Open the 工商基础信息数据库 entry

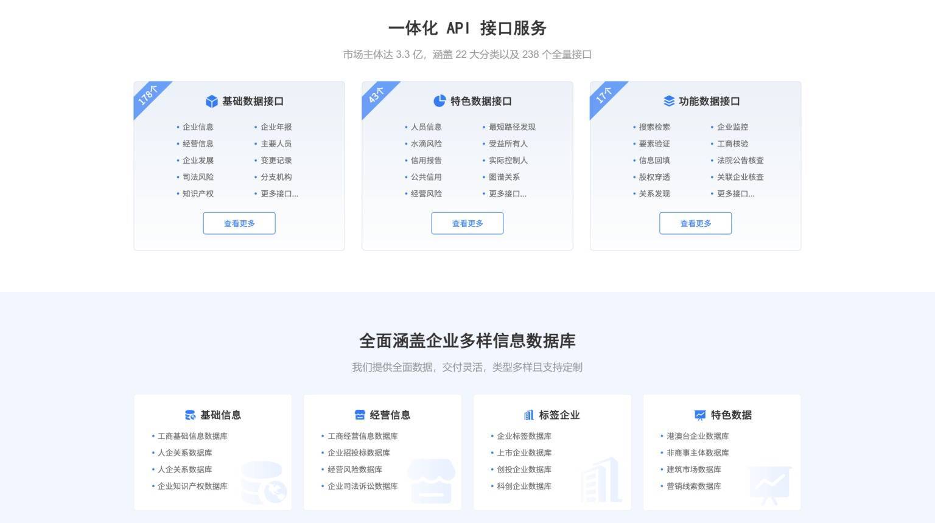coord(192,436)
